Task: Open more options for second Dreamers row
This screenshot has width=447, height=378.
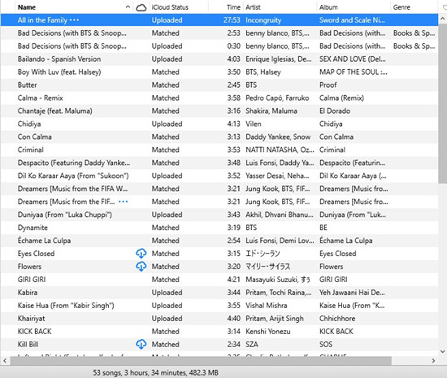Action: click(x=124, y=202)
